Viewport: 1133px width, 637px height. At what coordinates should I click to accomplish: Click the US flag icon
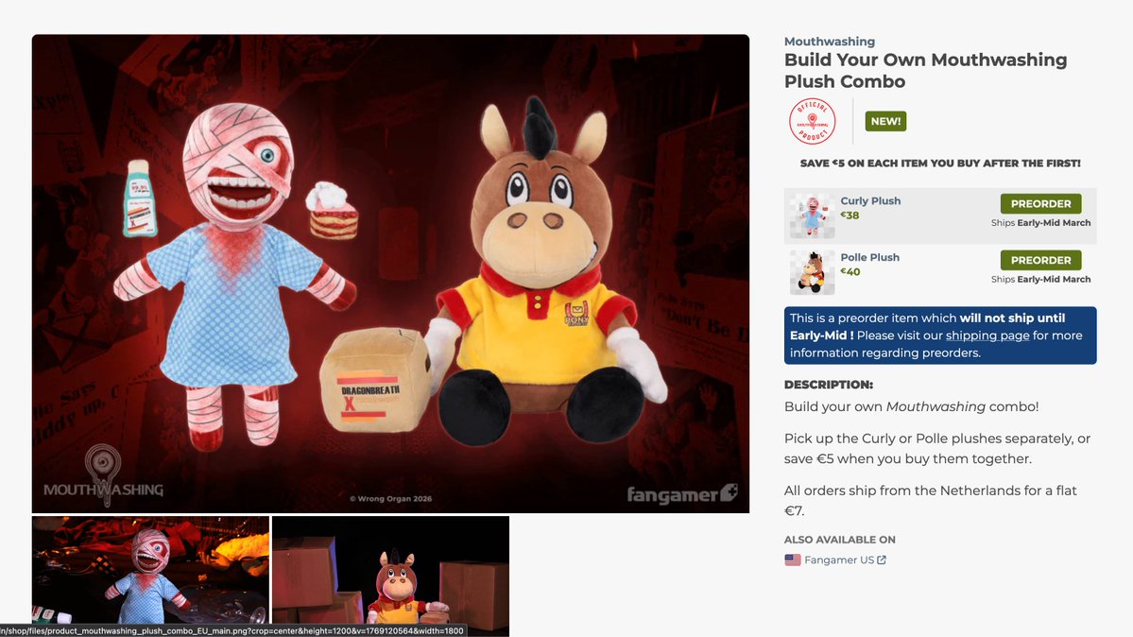[793, 560]
